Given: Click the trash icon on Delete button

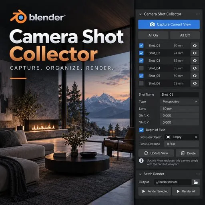Looking at the screenshot, I should pos(183,153).
